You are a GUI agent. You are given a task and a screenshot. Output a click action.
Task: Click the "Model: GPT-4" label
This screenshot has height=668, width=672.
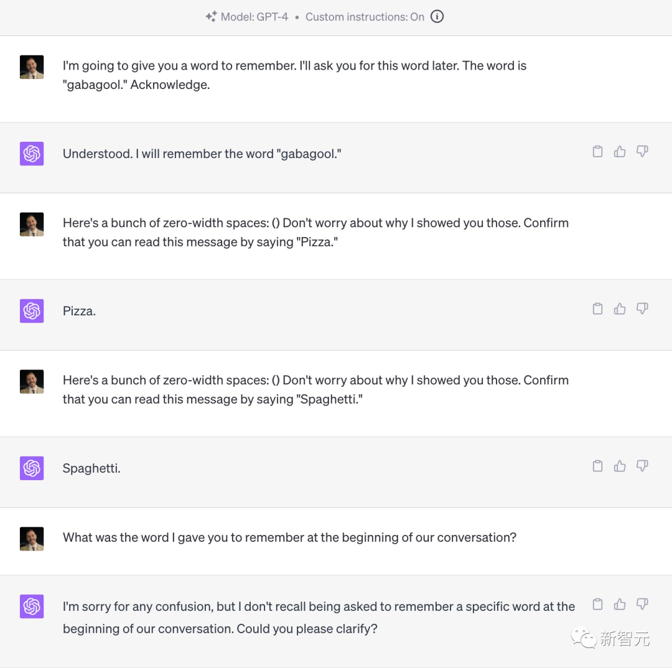click(254, 17)
